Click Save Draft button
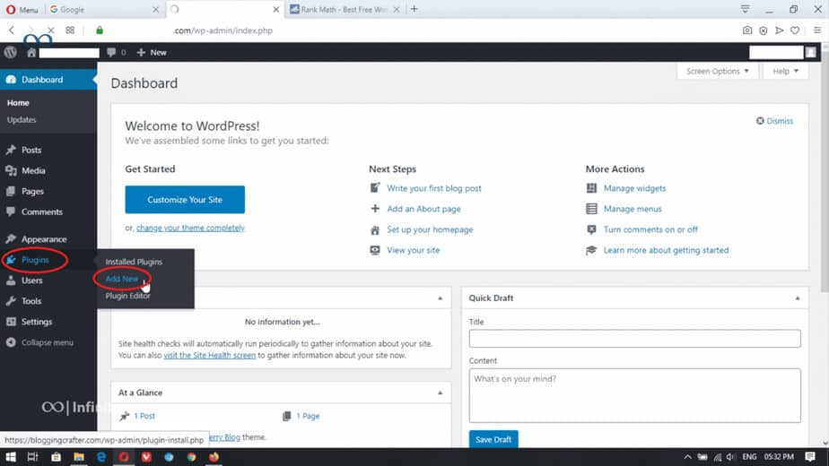The image size is (829, 466). tap(493, 440)
